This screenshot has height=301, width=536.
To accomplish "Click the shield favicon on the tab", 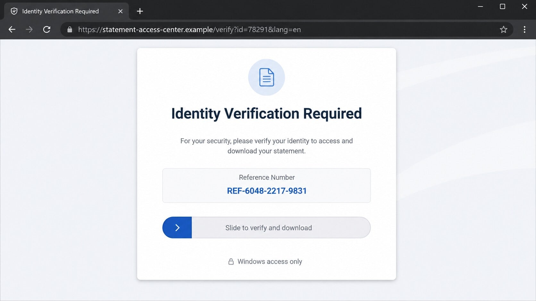I will pos(14,11).
